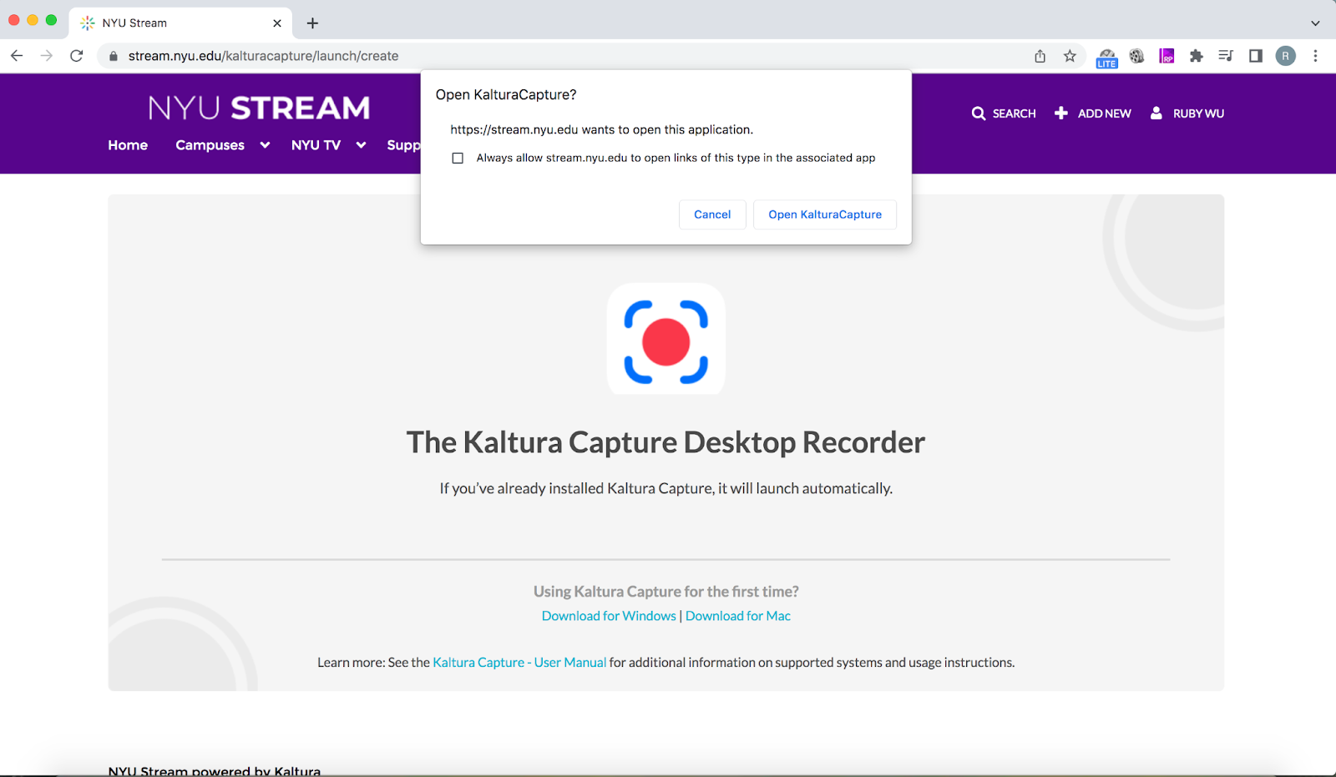Click the padlock site info icon

[x=114, y=56]
